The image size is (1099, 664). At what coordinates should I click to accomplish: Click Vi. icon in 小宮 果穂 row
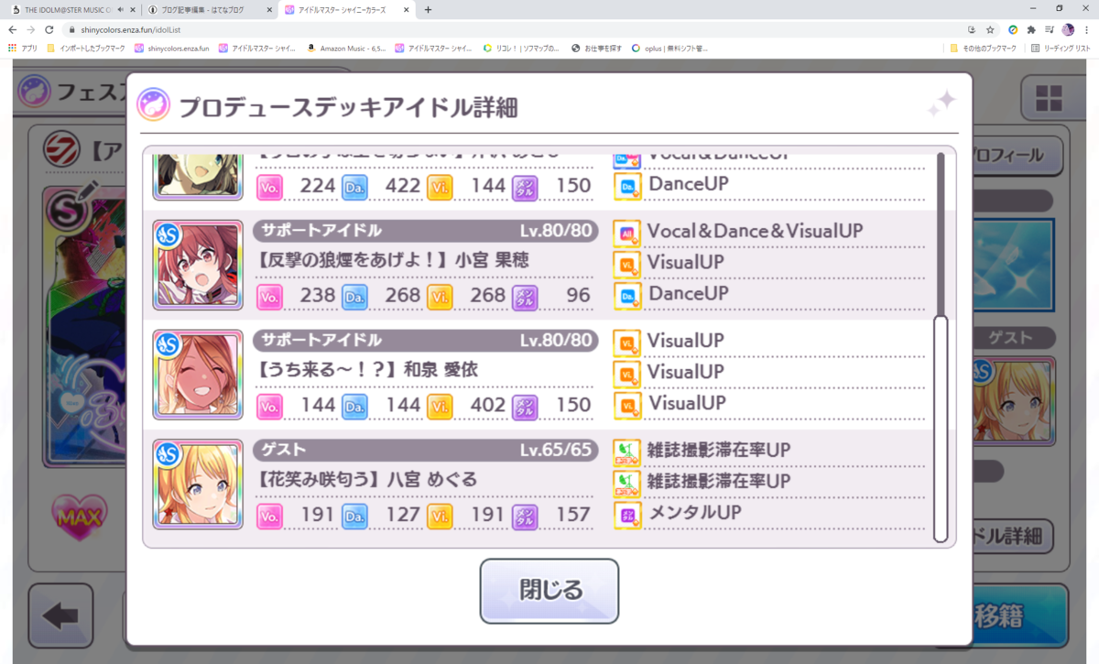440,297
